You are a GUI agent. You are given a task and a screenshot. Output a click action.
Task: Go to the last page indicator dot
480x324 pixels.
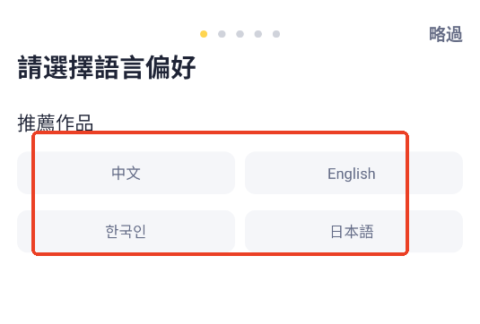(276, 34)
